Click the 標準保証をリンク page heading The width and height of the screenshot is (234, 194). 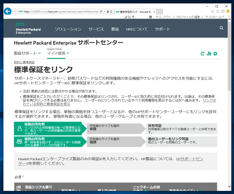pyautogui.click(x=43, y=69)
